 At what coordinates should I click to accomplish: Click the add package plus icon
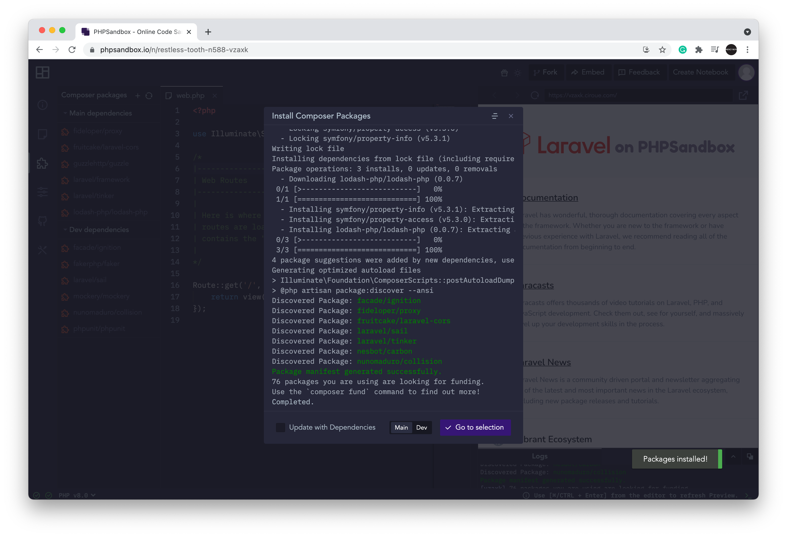(137, 96)
